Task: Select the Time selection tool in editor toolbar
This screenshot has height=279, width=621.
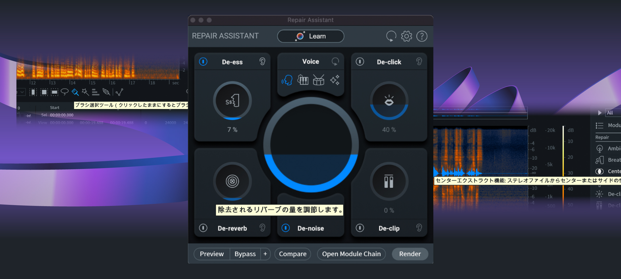Action: tap(33, 92)
